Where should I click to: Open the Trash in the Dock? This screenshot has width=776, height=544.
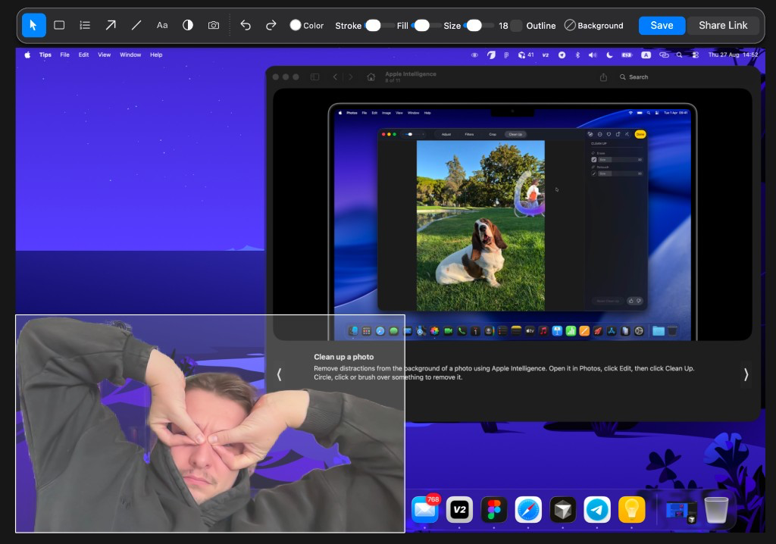pyautogui.click(x=716, y=511)
